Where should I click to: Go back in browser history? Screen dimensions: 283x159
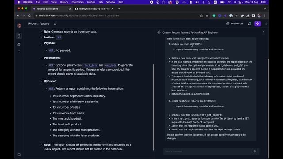click(x=18, y=16)
